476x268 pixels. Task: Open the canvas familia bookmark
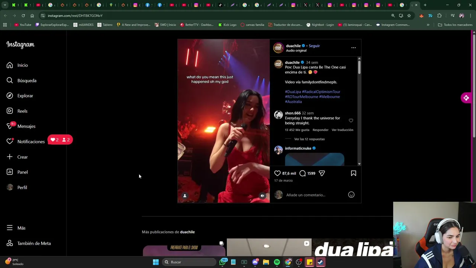click(252, 25)
